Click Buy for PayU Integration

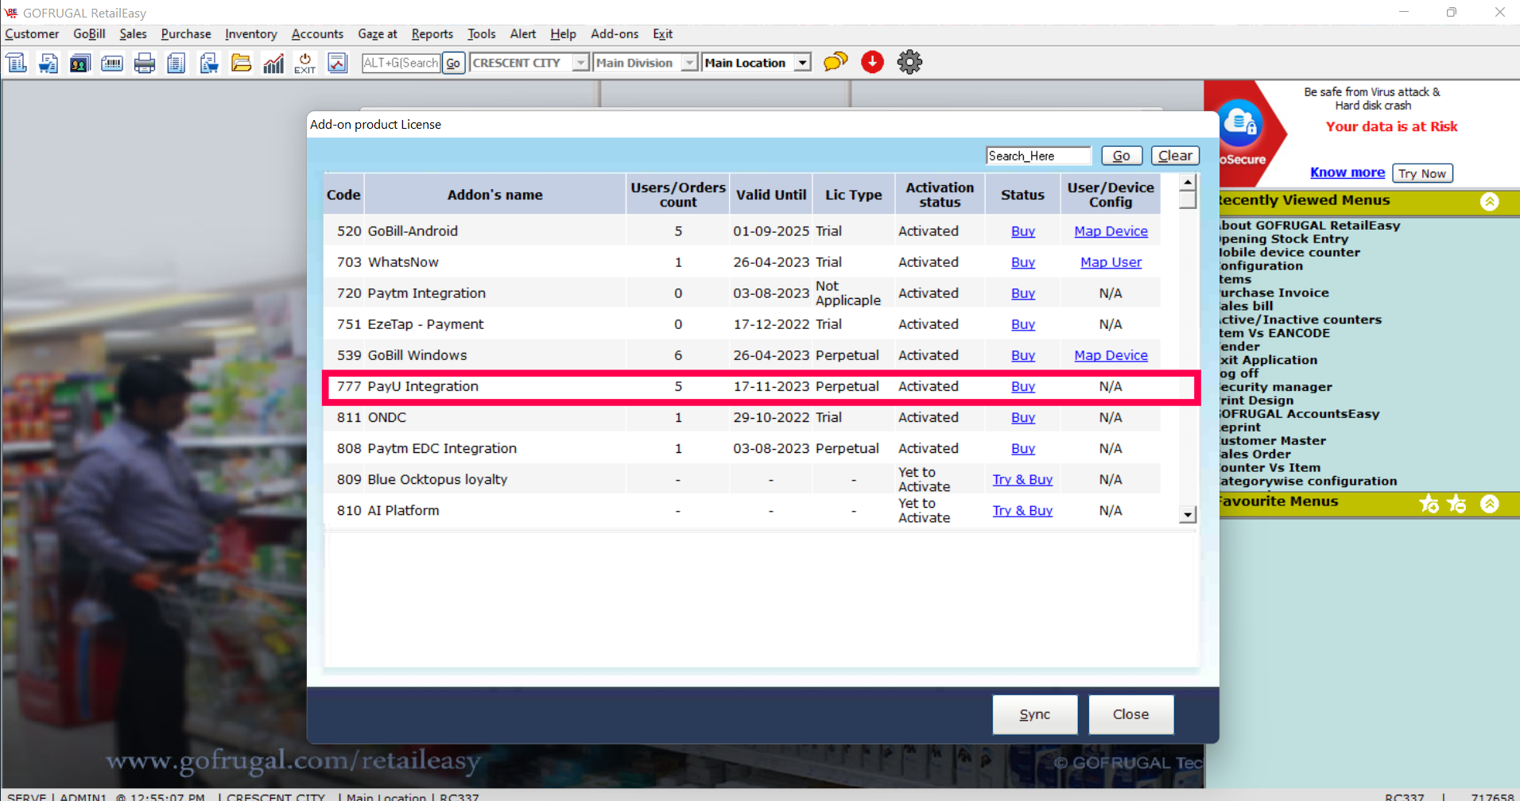click(x=1022, y=386)
